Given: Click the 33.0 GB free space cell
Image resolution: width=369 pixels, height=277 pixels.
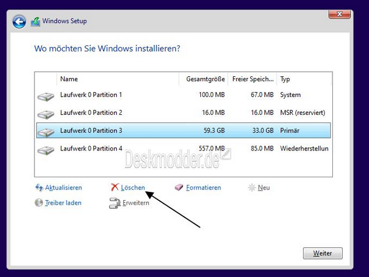Looking at the screenshot, I should (x=263, y=131).
